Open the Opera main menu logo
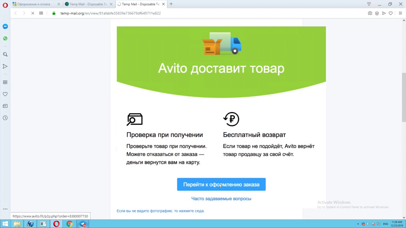The width and height of the screenshot is (406, 228). pos(5,5)
